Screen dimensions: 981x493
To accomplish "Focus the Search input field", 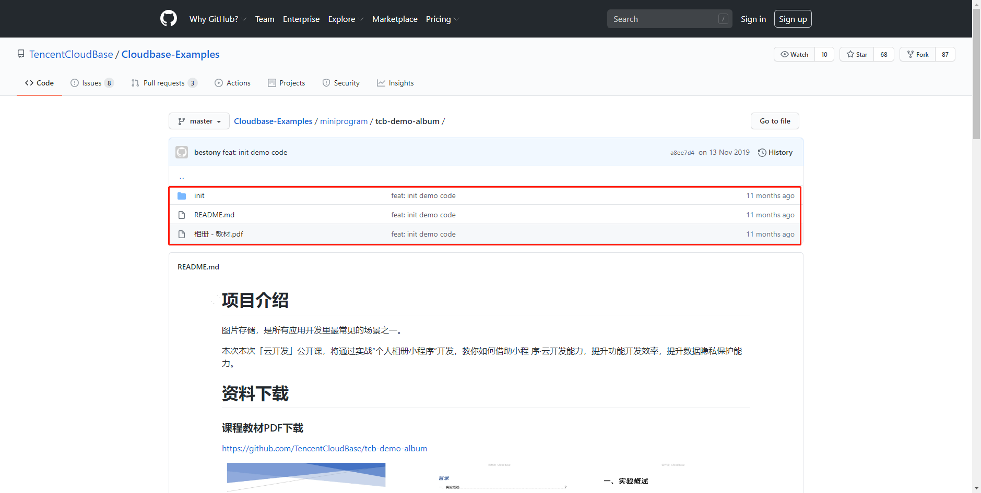I will pyautogui.click(x=669, y=19).
